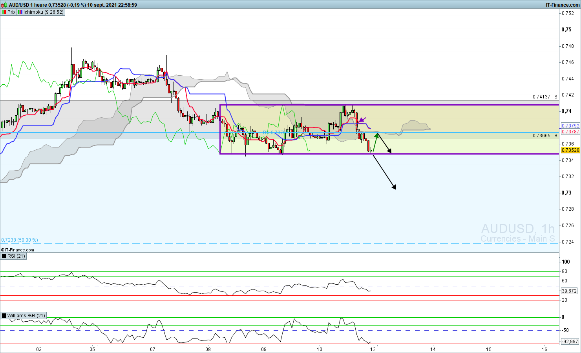Click the 0,73665 - S support label

pyautogui.click(x=545, y=136)
